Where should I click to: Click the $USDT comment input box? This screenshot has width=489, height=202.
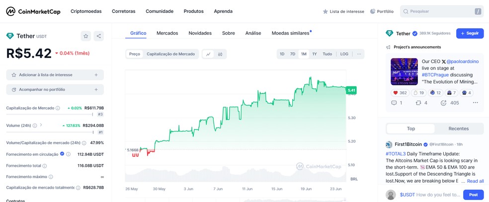tap(430, 195)
